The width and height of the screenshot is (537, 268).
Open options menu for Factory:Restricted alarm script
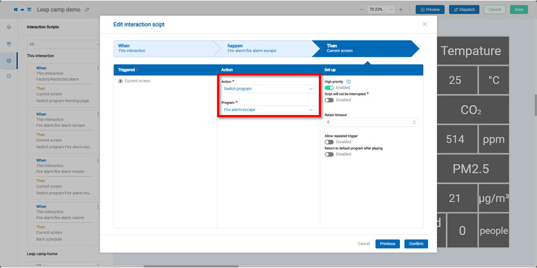[98, 68]
